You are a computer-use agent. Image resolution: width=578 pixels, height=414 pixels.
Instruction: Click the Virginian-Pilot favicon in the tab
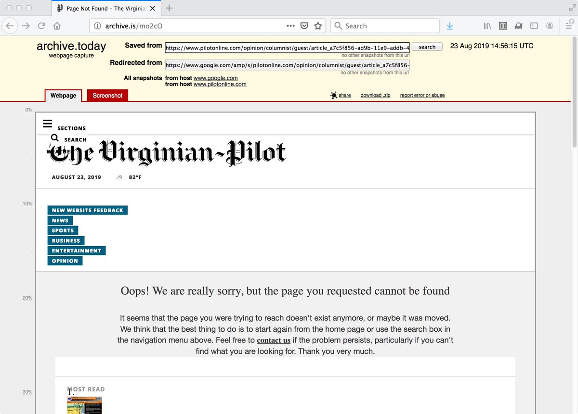point(60,8)
